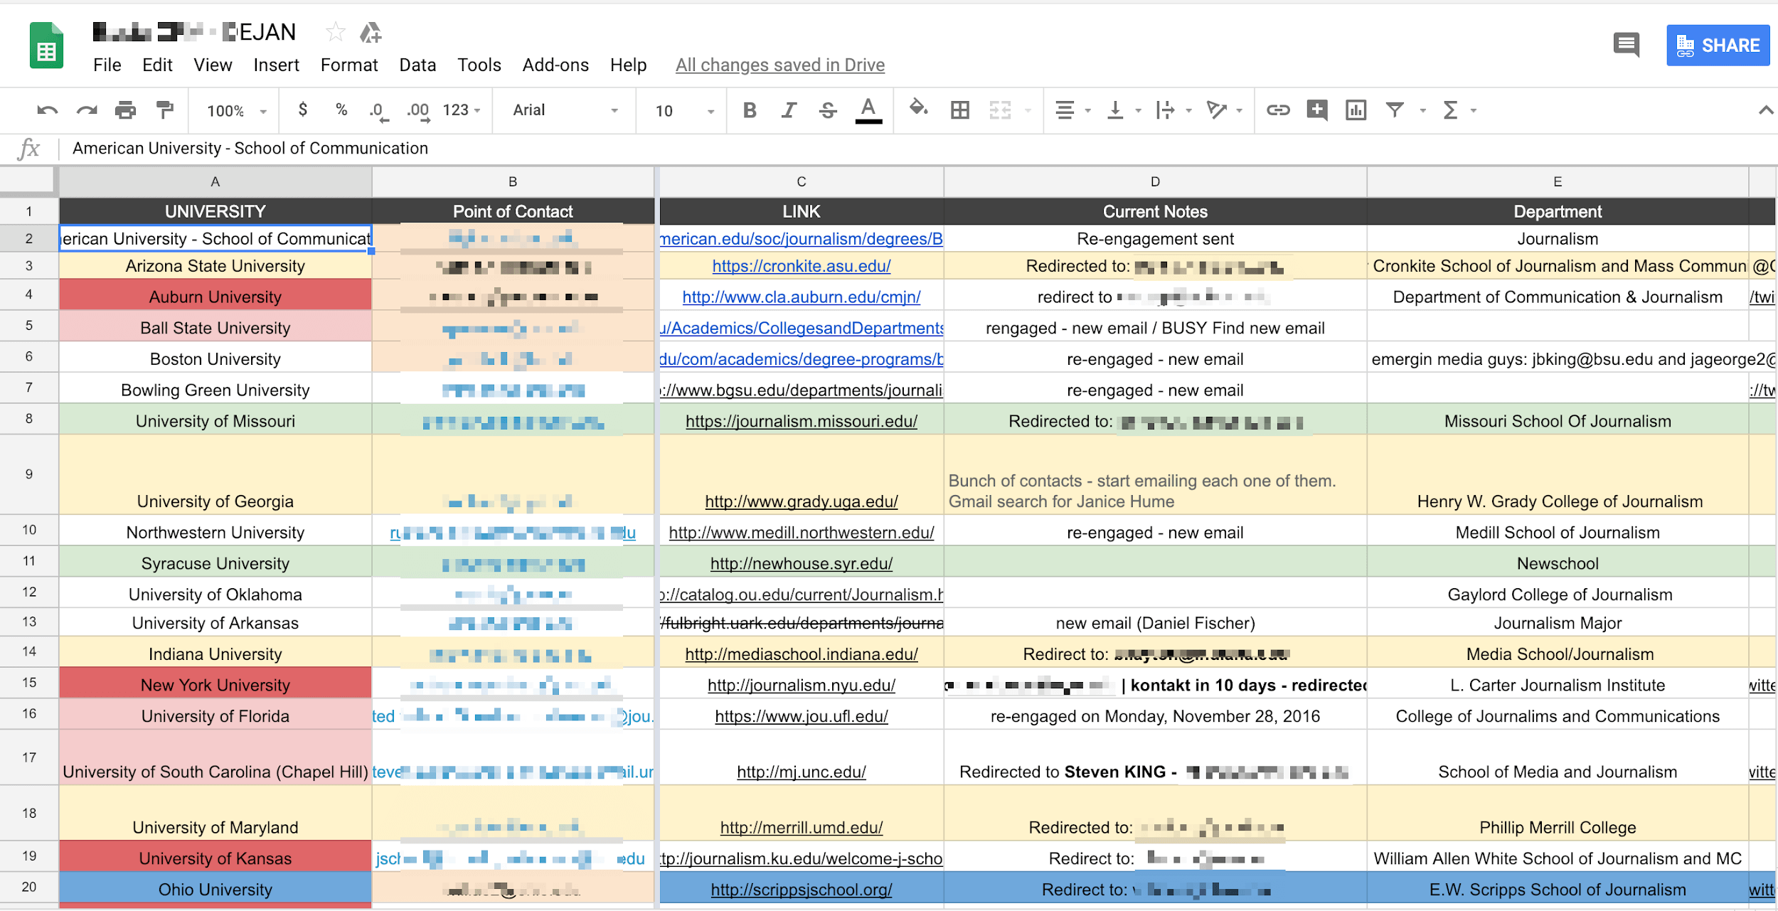This screenshot has height=911, width=1778.
Task: Open Google Sheets home icon
Action: click(x=46, y=46)
